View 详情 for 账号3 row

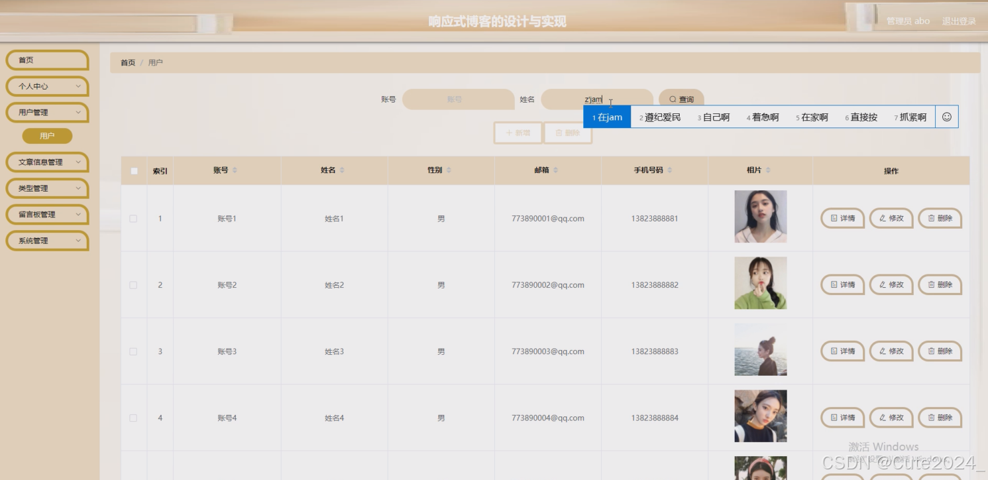click(842, 351)
